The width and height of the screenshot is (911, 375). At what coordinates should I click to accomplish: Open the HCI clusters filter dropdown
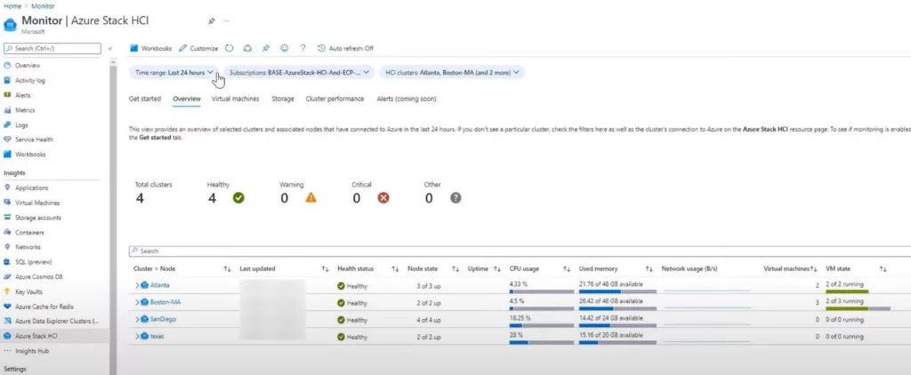click(452, 73)
